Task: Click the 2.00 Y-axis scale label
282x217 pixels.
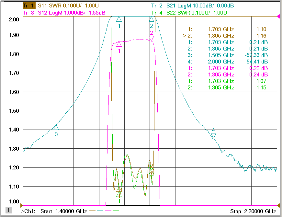Action: (14, 19)
